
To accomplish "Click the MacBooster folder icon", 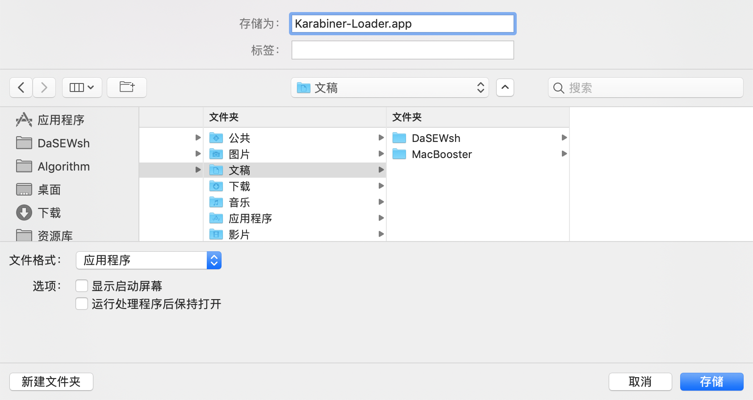I will coord(399,154).
